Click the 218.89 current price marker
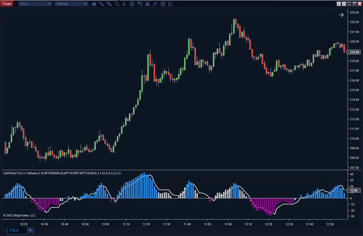The width and height of the screenshot is (363, 236). pos(355,52)
